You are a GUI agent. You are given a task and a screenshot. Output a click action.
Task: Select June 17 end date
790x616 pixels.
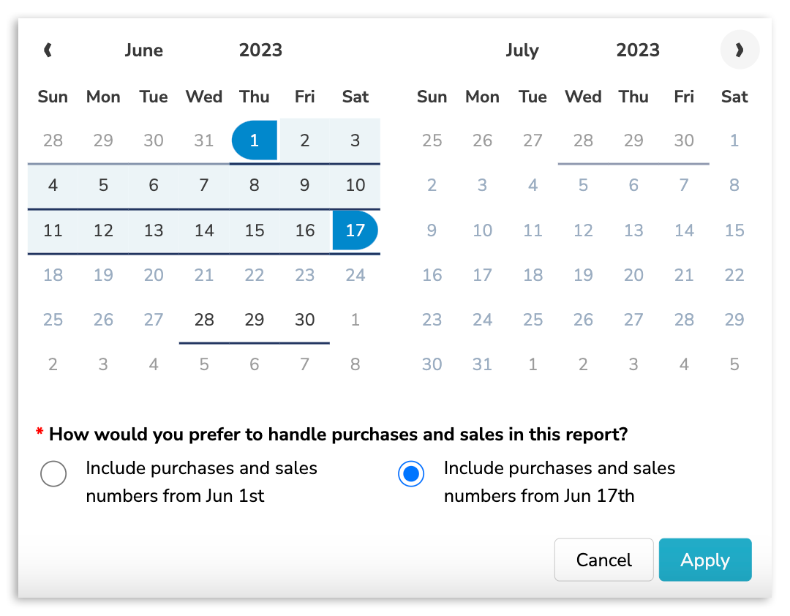coord(355,230)
